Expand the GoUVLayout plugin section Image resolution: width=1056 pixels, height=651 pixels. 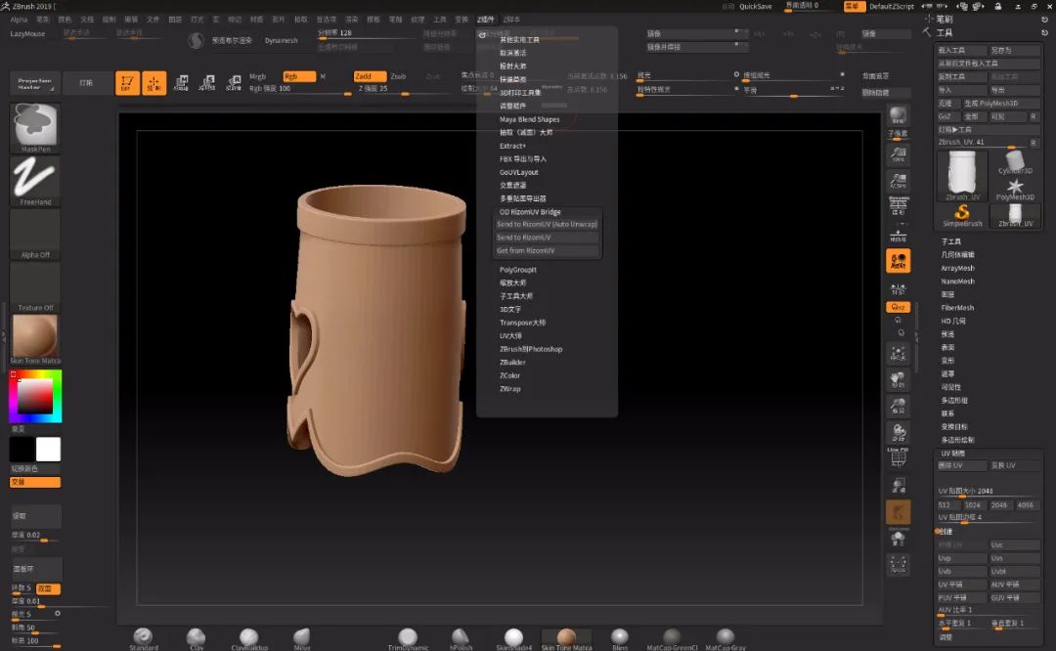pyautogui.click(x=518, y=172)
